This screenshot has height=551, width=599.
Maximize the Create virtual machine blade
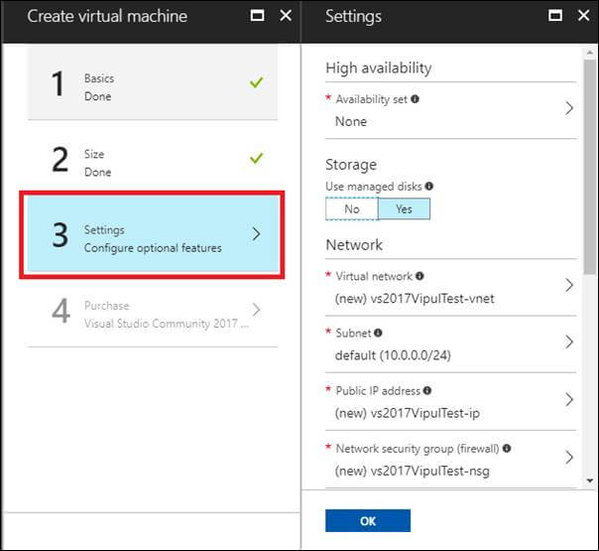tap(257, 16)
